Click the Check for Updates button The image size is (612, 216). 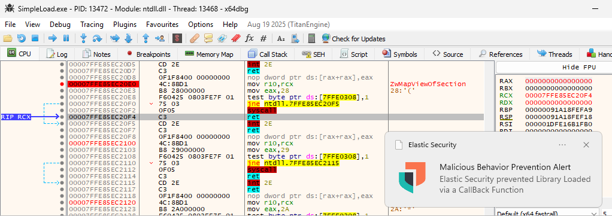point(354,39)
